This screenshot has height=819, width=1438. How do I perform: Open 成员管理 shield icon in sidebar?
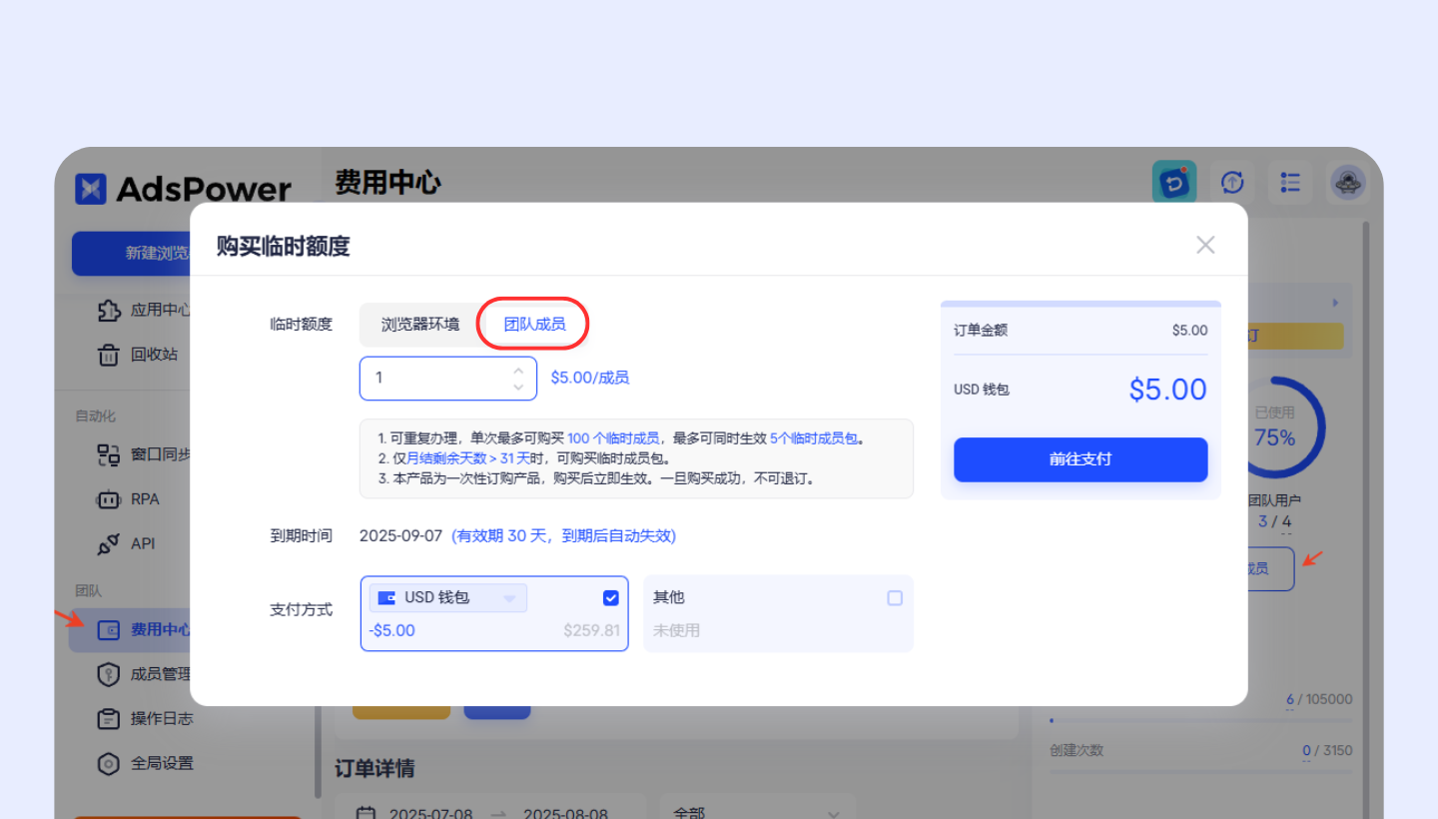point(109,675)
